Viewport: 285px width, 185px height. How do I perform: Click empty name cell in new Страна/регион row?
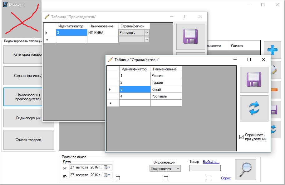[166, 103]
